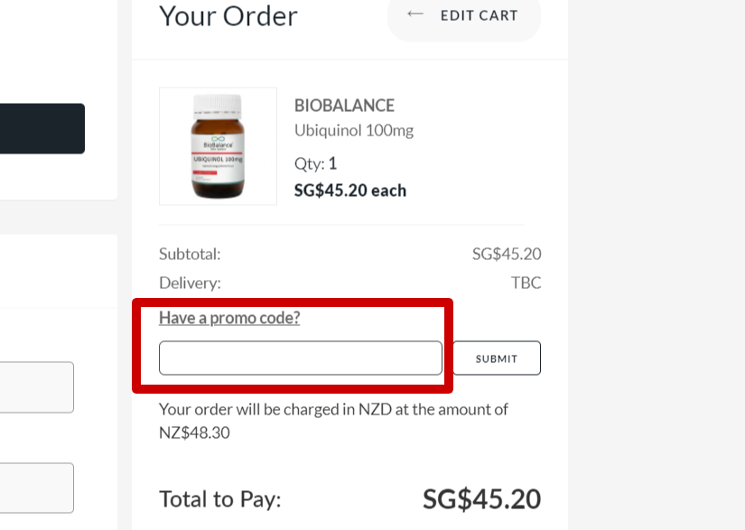
Task: Click the left arrow icon beside Edit Cart
Action: coord(414,14)
